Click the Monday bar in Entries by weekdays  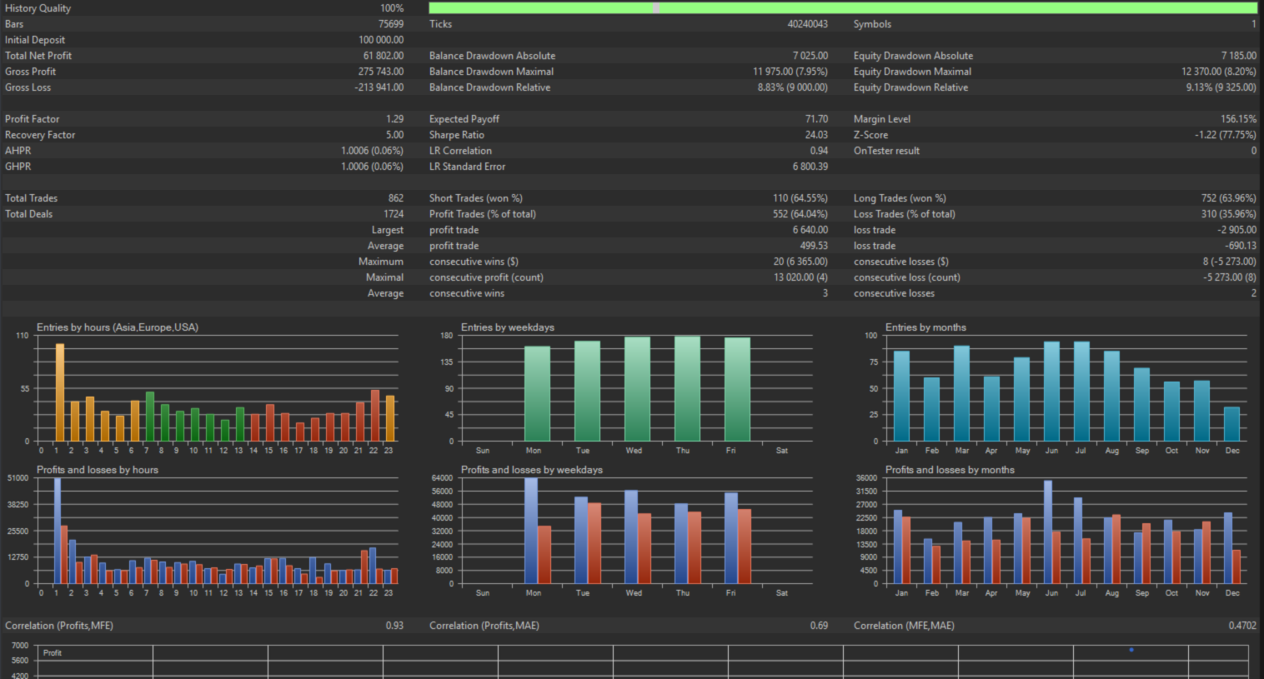[x=537, y=394]
